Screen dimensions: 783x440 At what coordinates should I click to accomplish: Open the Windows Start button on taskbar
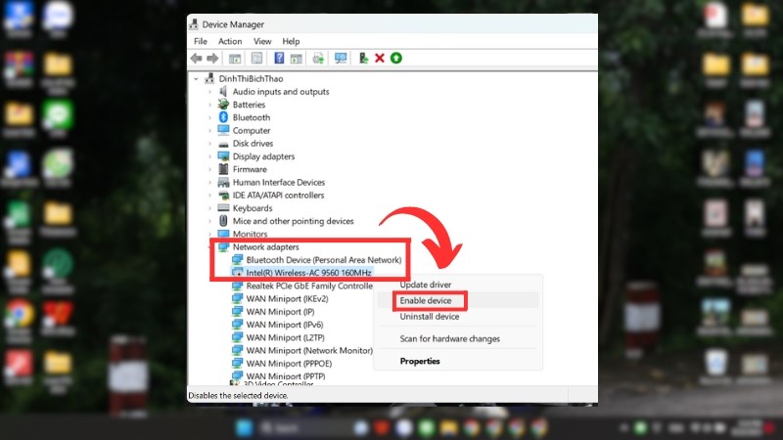coord(245,428)
